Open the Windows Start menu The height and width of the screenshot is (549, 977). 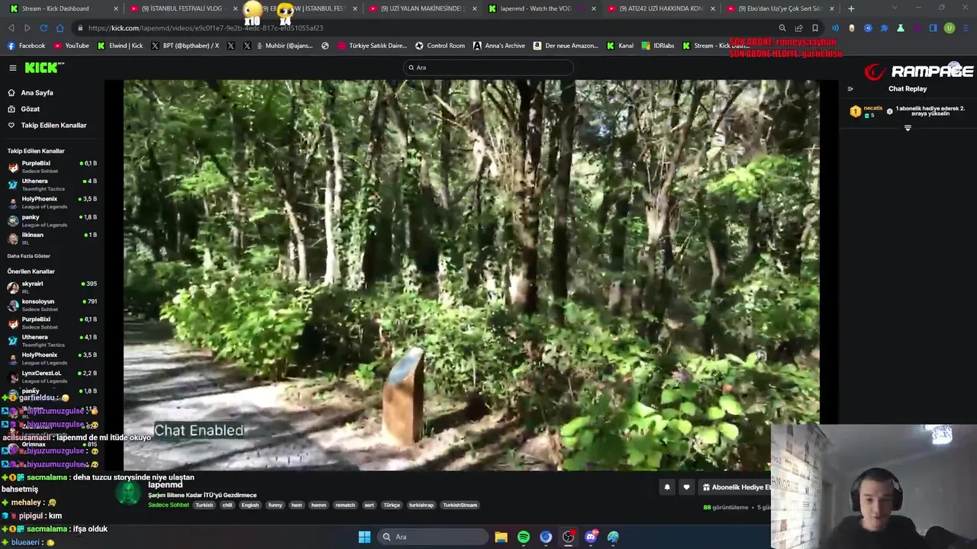[x=365, y=537]
